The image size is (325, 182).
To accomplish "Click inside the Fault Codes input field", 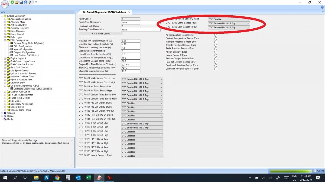I will 131,19.
